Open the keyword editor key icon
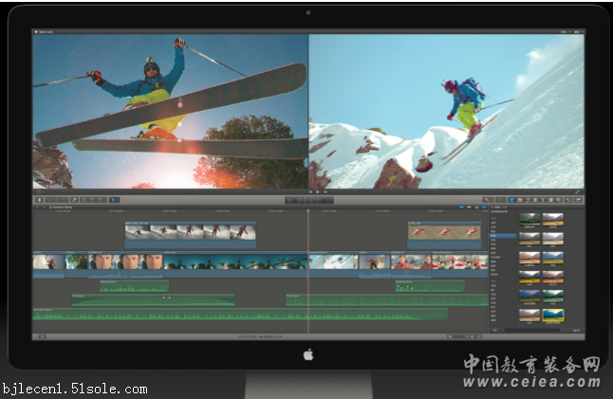613x399 pixels. (x=52, y=200)
